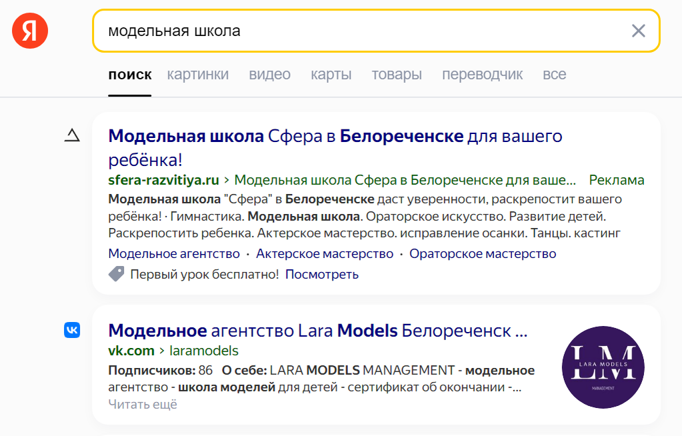Screen dimensions: 682x436
Task: Open Yandex home via red Я logo
Action: pyautogui.click(x=30, y=31)
